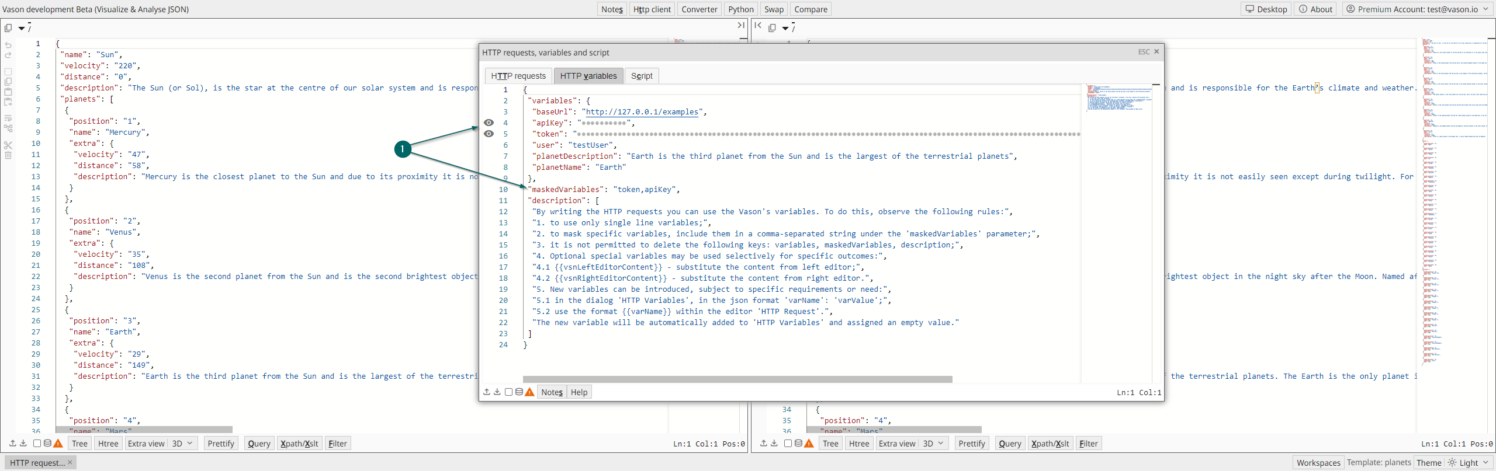The width and height of the screenshot is (1496, 471).
Task: Click Tree button in left editor
Action: 79,443
